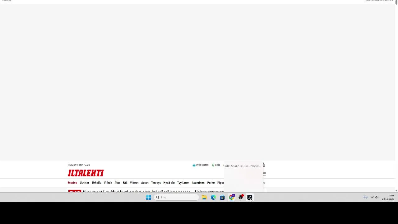398x224 pixels.
Task: Launch Microsoft Edge from the taskbar
Action: pos(213,197)
